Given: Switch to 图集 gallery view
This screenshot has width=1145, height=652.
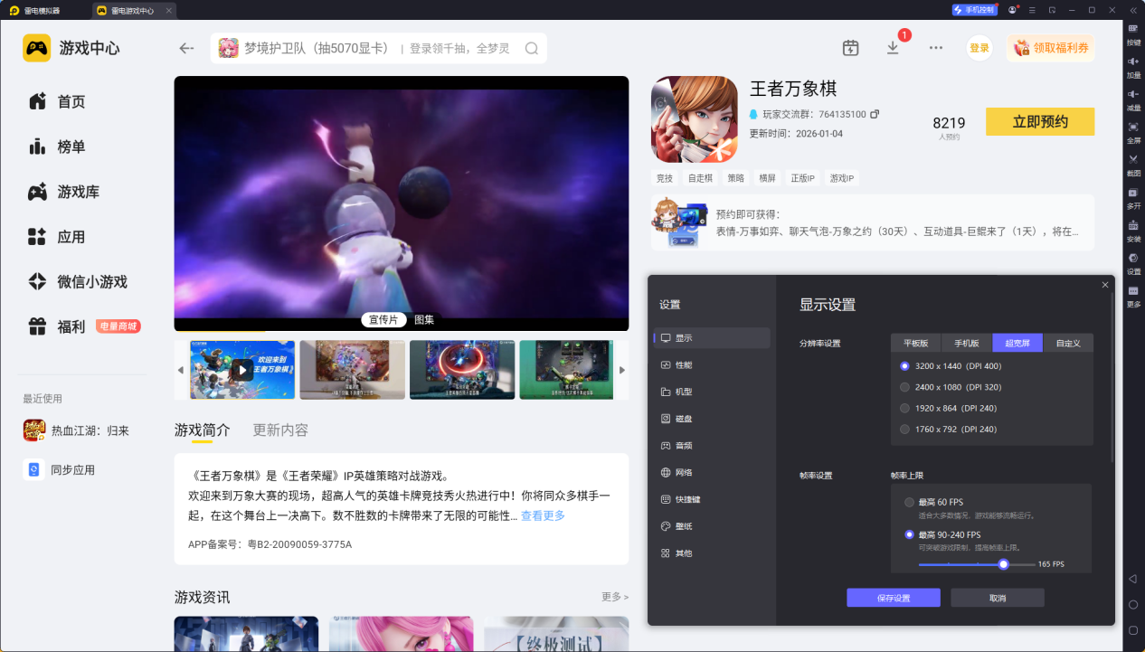Looking at the screenshot, I should tap(424, 319).
